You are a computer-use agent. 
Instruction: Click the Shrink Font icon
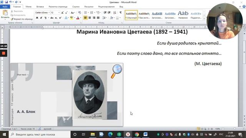click(66, 13)
